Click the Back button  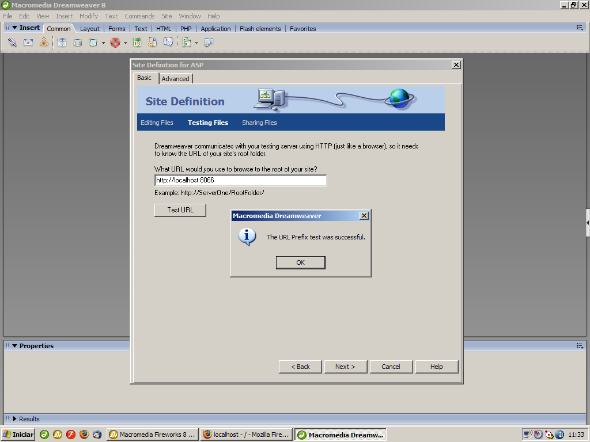click(300, 367)
